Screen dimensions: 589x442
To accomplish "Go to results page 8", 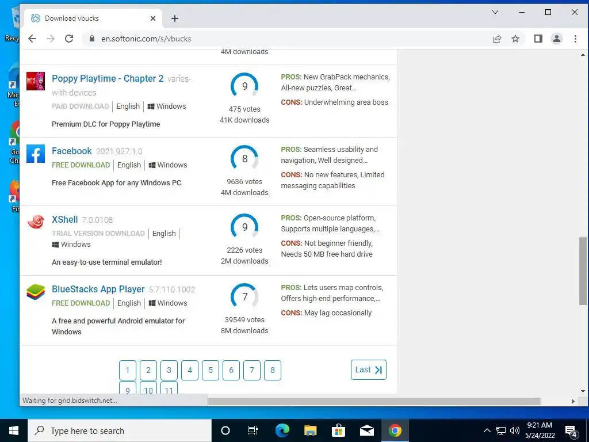I will 272,370.
